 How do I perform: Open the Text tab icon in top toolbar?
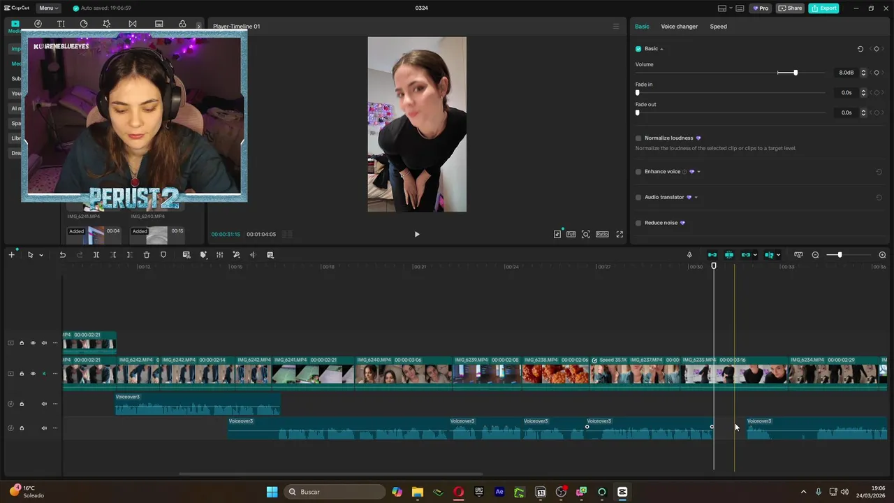[x=61, y=24]
